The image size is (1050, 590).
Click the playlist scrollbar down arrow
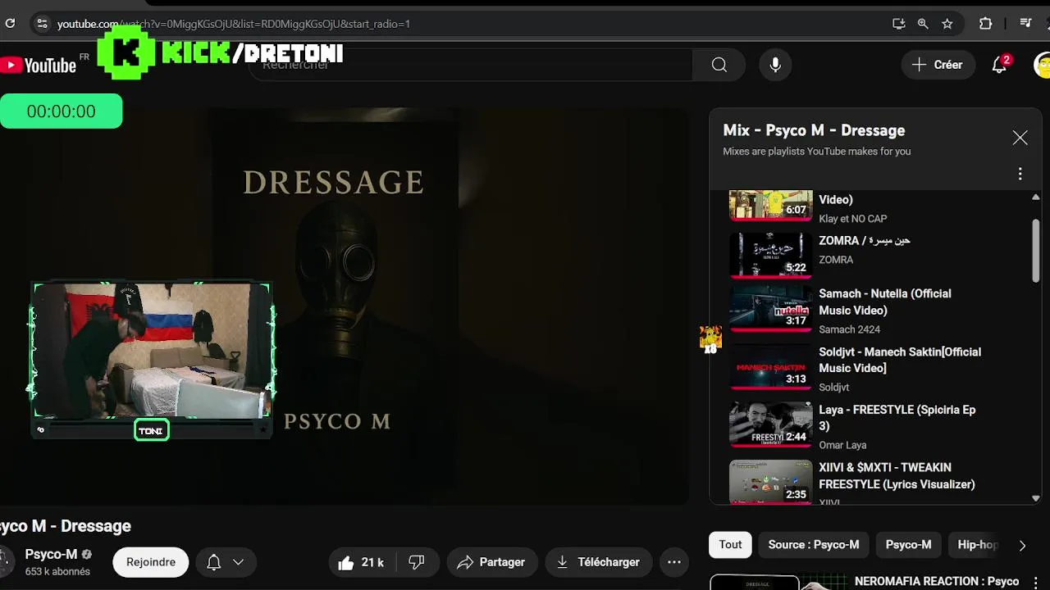point(1035,497)
